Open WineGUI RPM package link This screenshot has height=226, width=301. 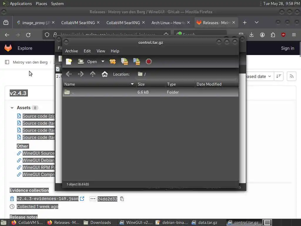[x=39, y=167]
